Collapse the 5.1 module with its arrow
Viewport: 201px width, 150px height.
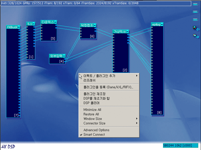coord(34,24)
